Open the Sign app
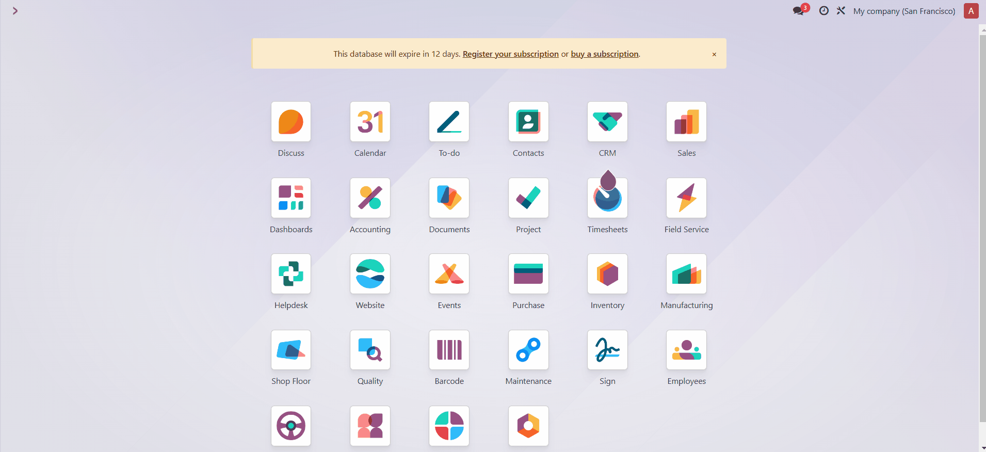 click(607, 350)
